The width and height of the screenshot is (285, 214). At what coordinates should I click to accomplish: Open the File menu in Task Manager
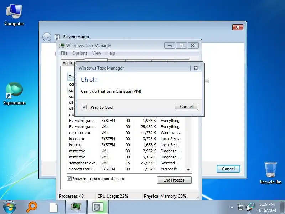point(64,53)
